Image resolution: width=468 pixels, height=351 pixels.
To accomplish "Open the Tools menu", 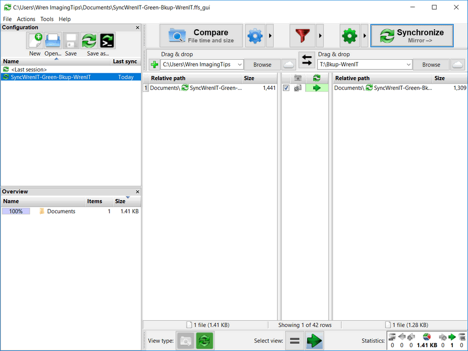I will tap(47, 19).
